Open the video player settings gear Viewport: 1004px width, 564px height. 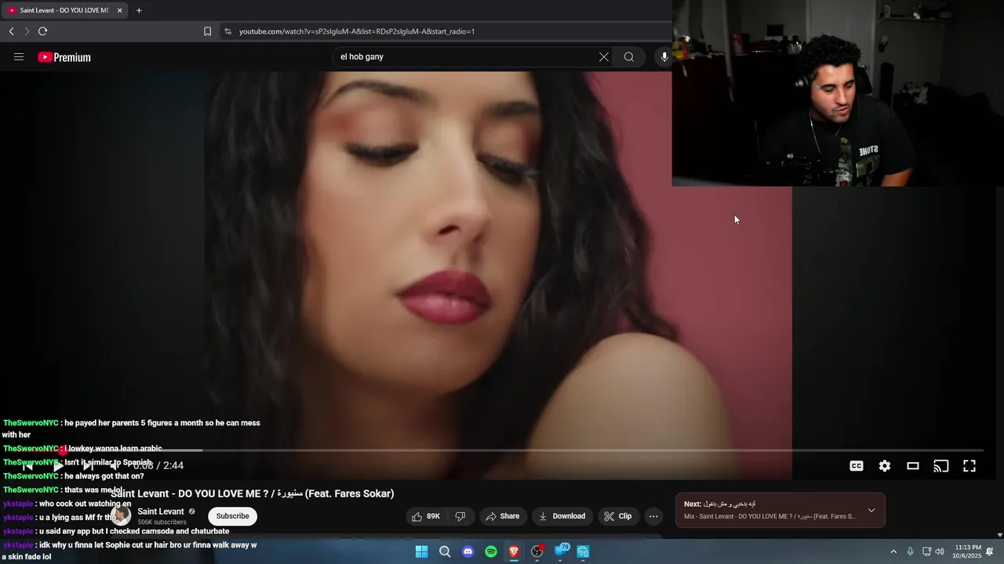point(885,466)
